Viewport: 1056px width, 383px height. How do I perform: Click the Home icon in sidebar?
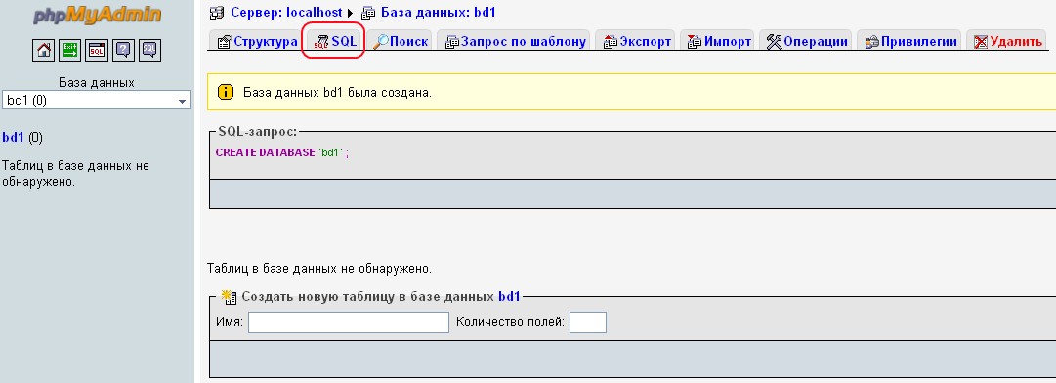point(43,51)
